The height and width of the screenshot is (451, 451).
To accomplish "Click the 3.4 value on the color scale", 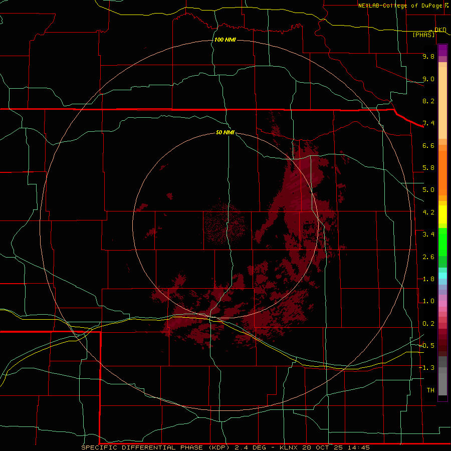I will (x=428, y=235).
